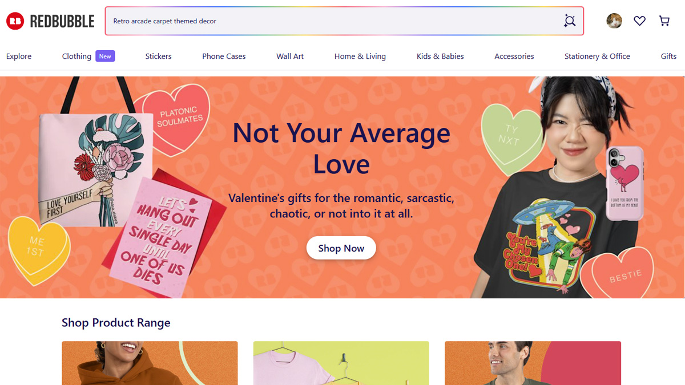Open the Clothing category menu
The width and height of the screenshot is (685, 385).
click(x=76, y=56)
